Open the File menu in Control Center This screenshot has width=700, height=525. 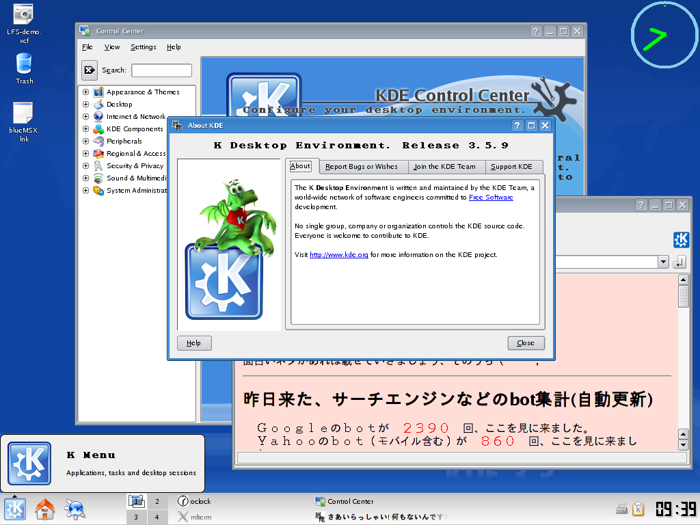tap(87, 47)
